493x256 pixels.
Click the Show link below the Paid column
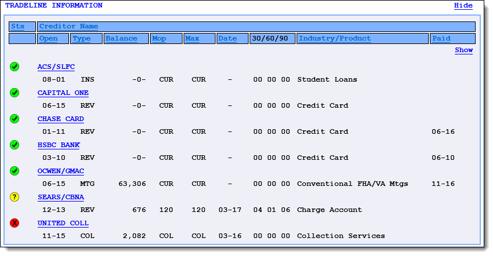pos(464,50)
